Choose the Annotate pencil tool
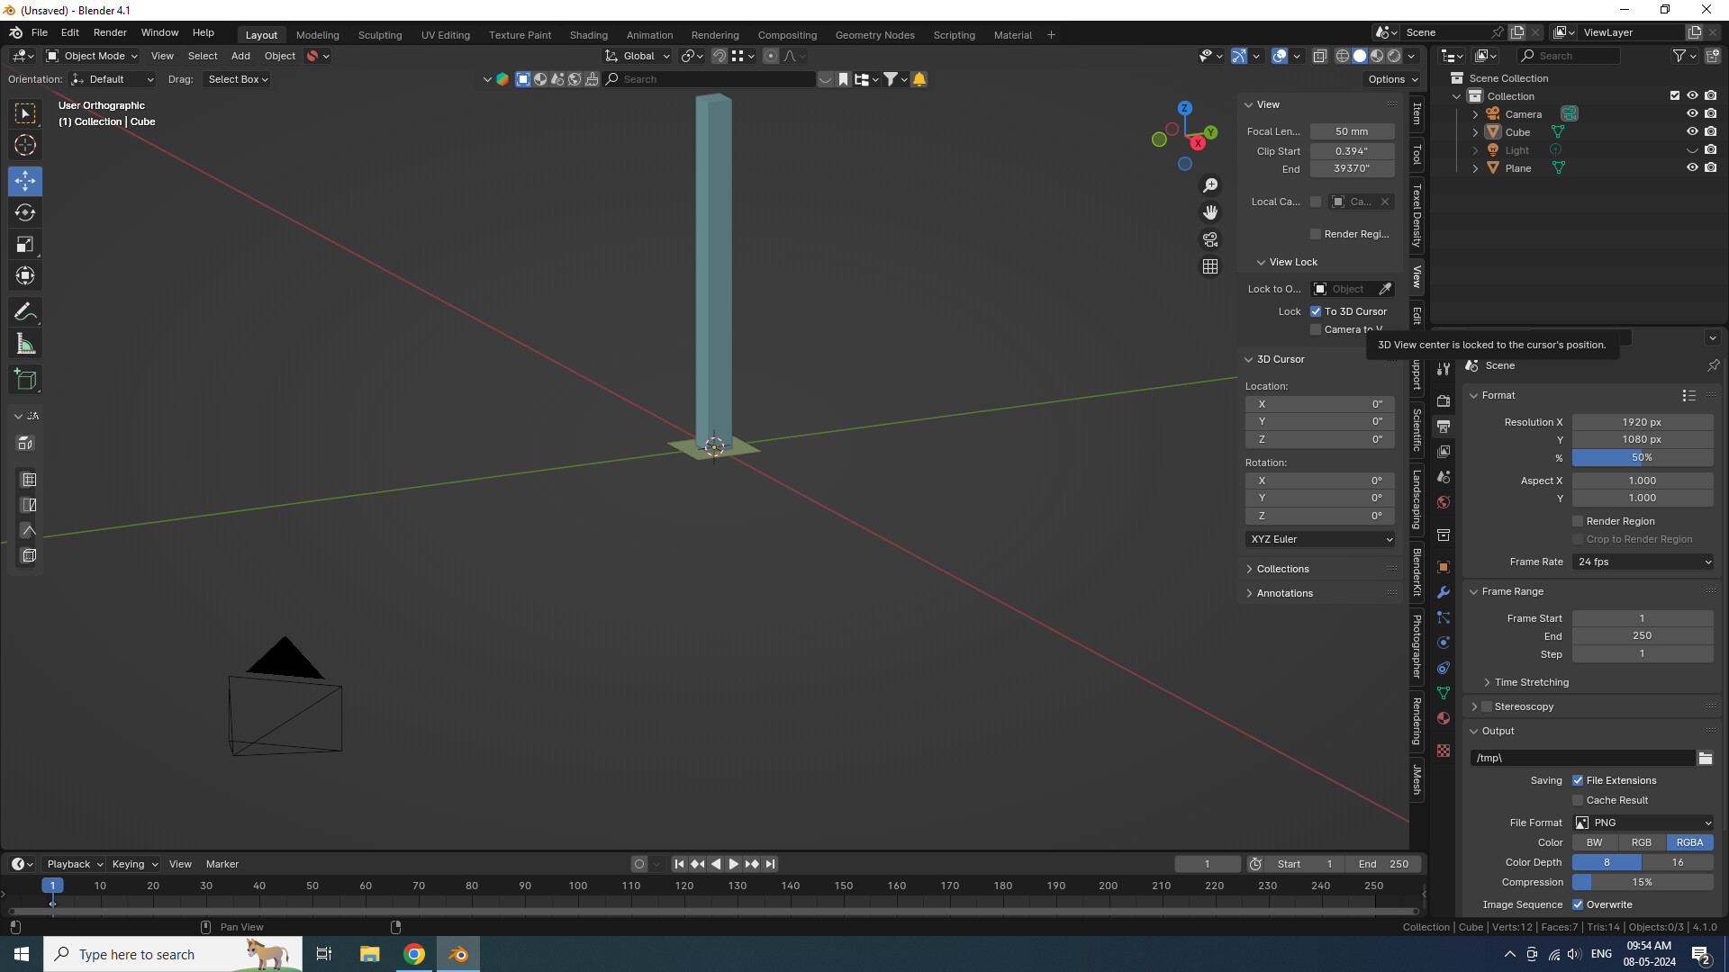This screenshot has height=972, width=1729. click(25, 312)
